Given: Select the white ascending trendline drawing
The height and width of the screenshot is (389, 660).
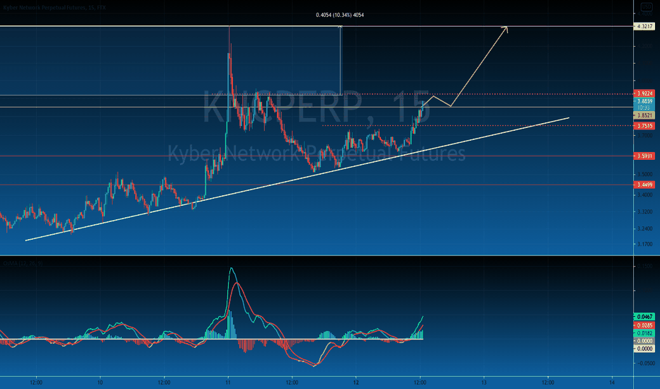Looking at the screenshot, I should (297, 179).
